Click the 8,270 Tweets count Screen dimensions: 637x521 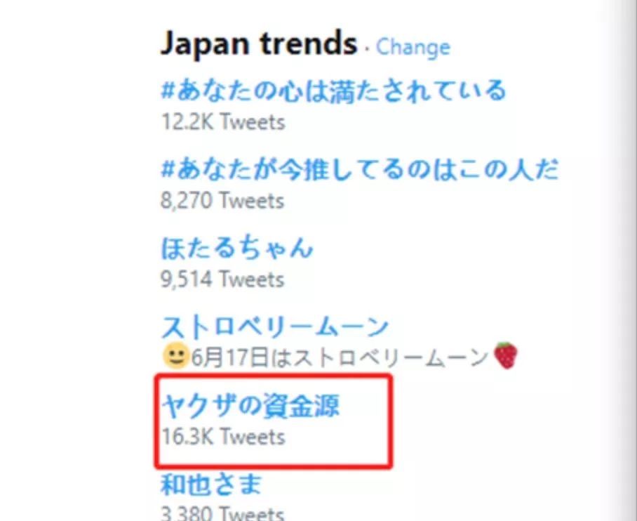[222, 201]
